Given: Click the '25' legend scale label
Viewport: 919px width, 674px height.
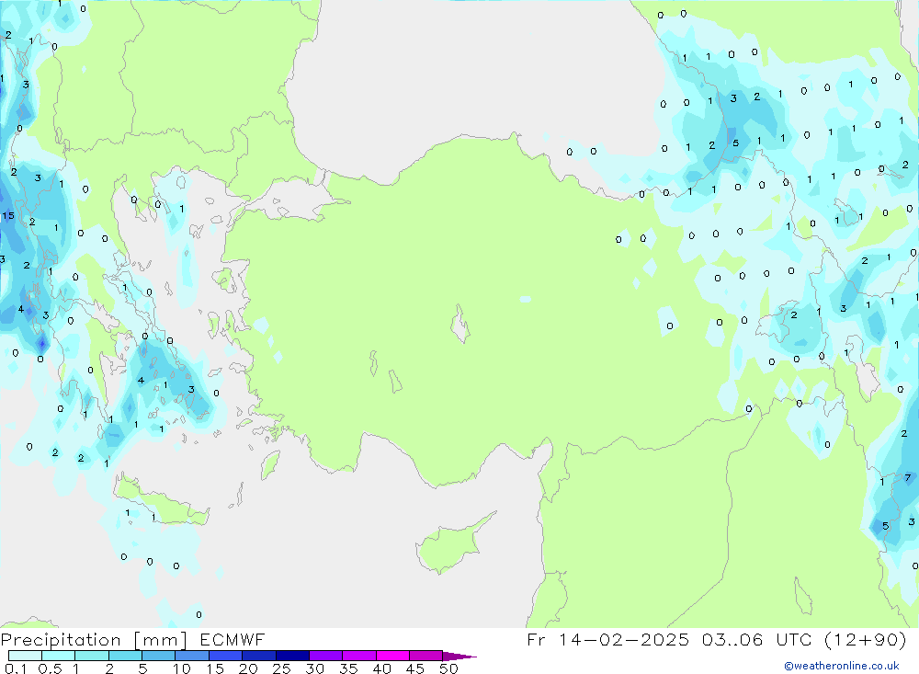Looking at the screenshot, I should click(x=282, y=668).
